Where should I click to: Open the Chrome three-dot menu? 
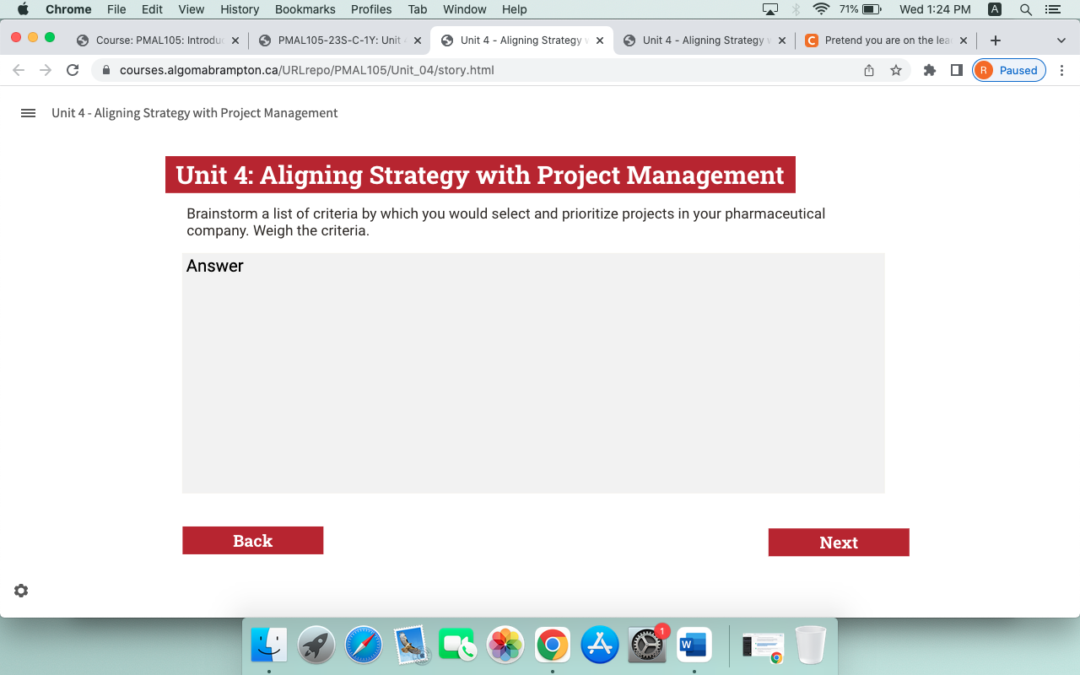click(x=1061, y=70)
